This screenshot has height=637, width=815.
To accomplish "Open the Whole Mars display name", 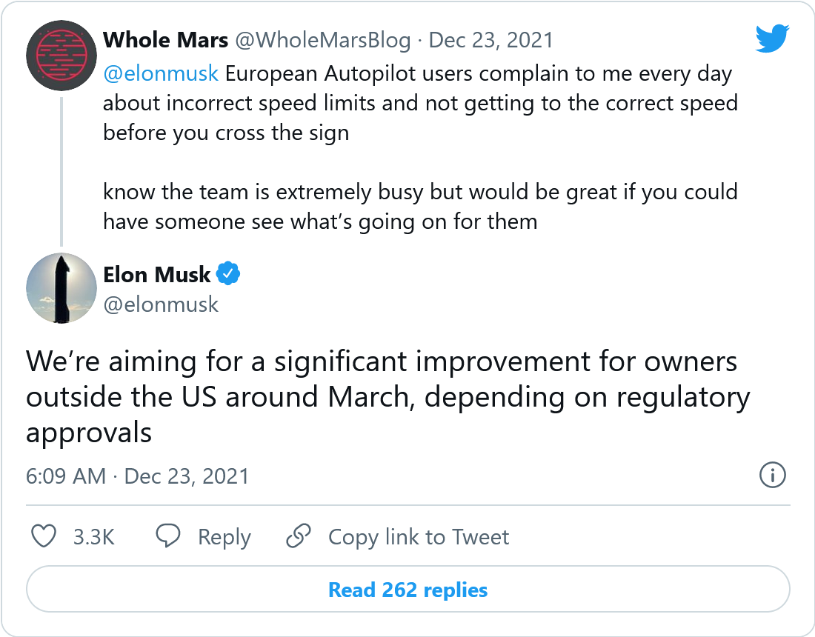I will click(165, 39).
